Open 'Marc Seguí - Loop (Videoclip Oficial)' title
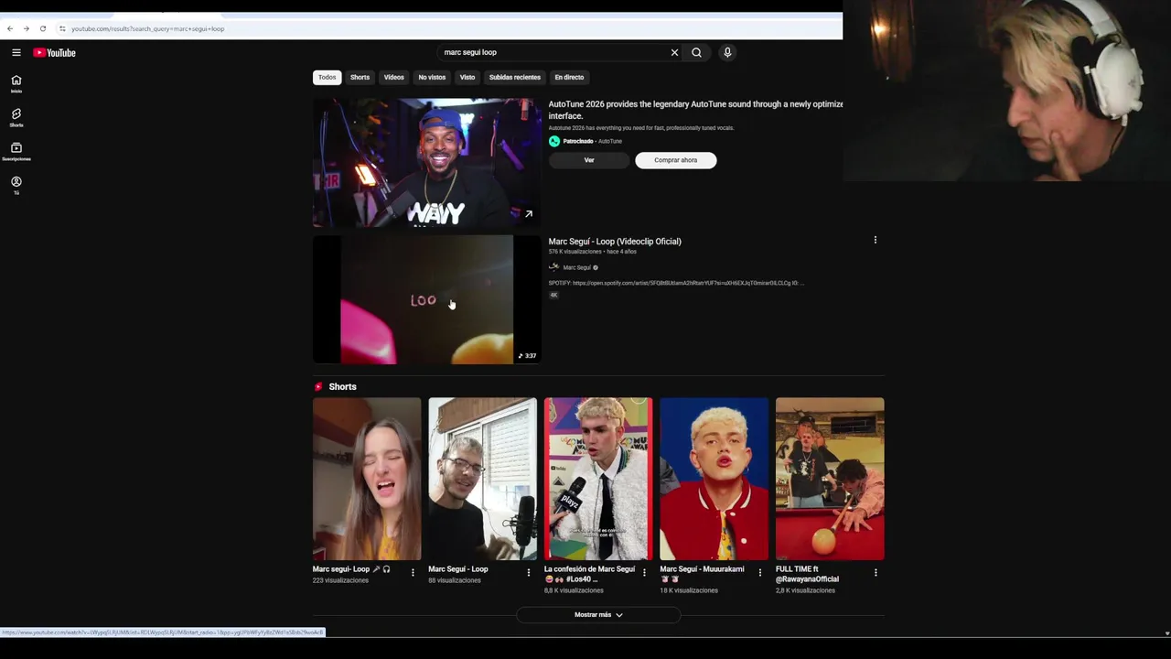This screenshot has width=1171, height=659. [615, 242]
